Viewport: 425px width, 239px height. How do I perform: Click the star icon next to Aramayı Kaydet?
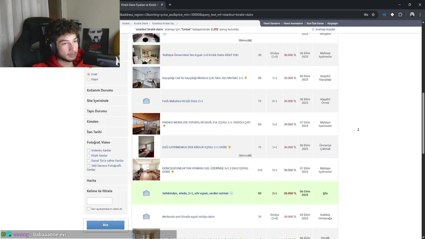click(x=313, y=29)
